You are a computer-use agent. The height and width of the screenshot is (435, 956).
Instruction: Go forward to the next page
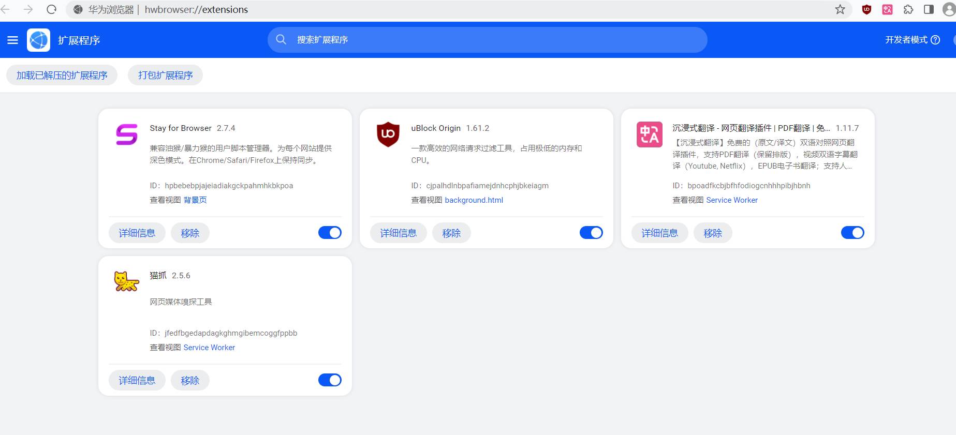tap(28, 9)
